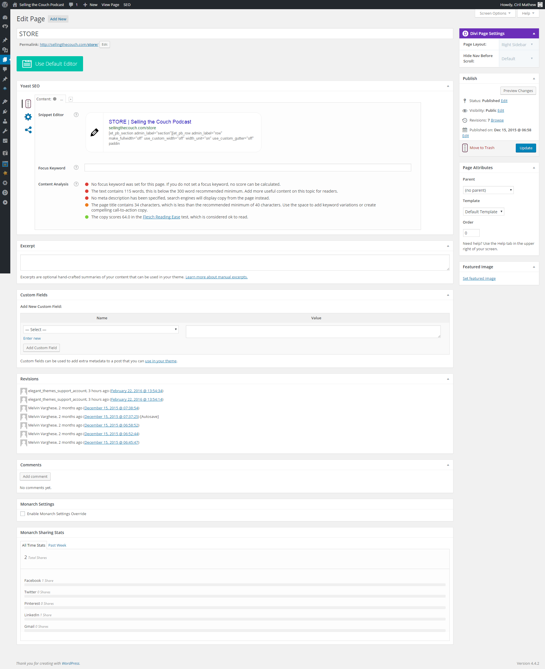Collapse the Excerpt metabox
The height and width of the screenshot is (669, 545).
tap(448, 246)
